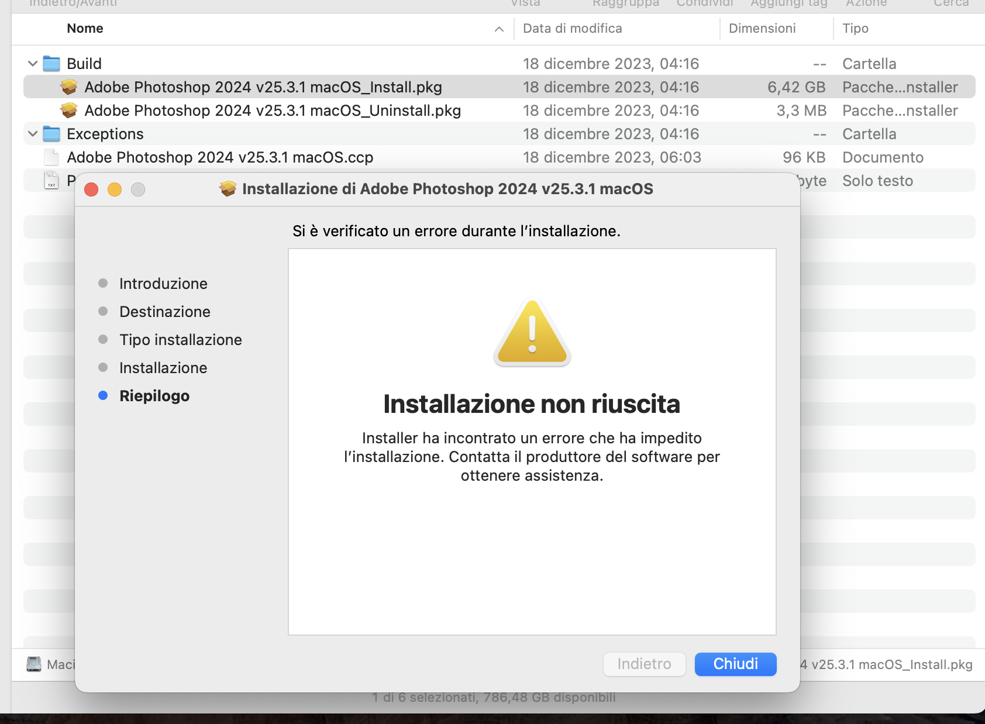
Task: Toggle sort direction arrow in Nome column
Action: 499,29
